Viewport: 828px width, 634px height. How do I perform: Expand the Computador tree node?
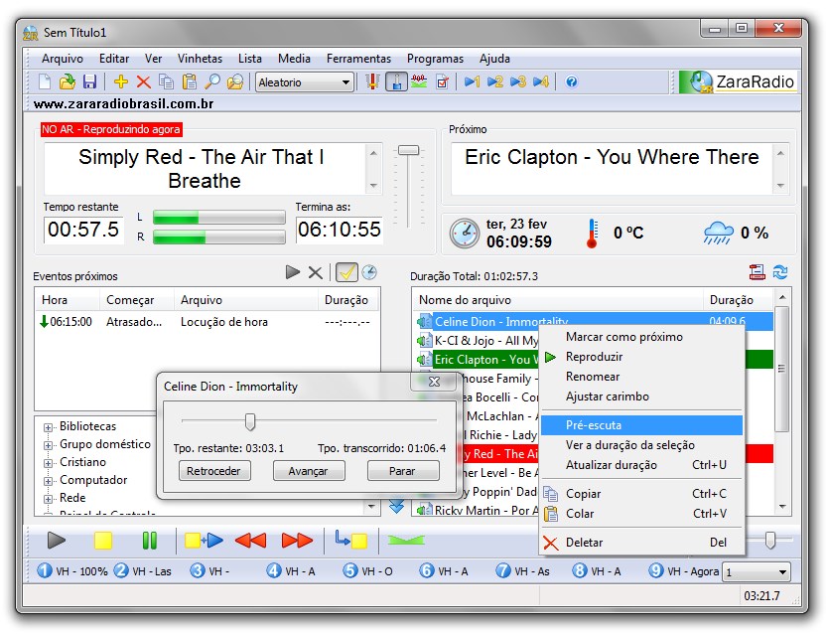coord(48,481)
